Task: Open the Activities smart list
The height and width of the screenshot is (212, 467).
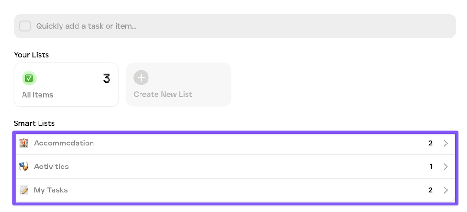Action: [235, 167]
